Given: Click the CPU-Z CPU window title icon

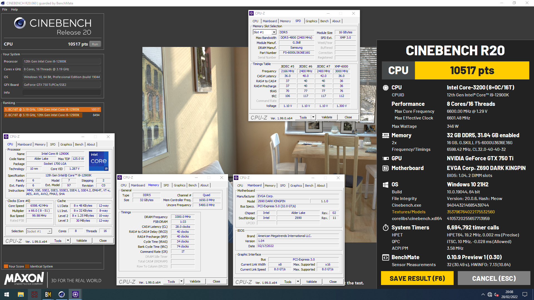Looking at the screenshot, I should 6,137.
